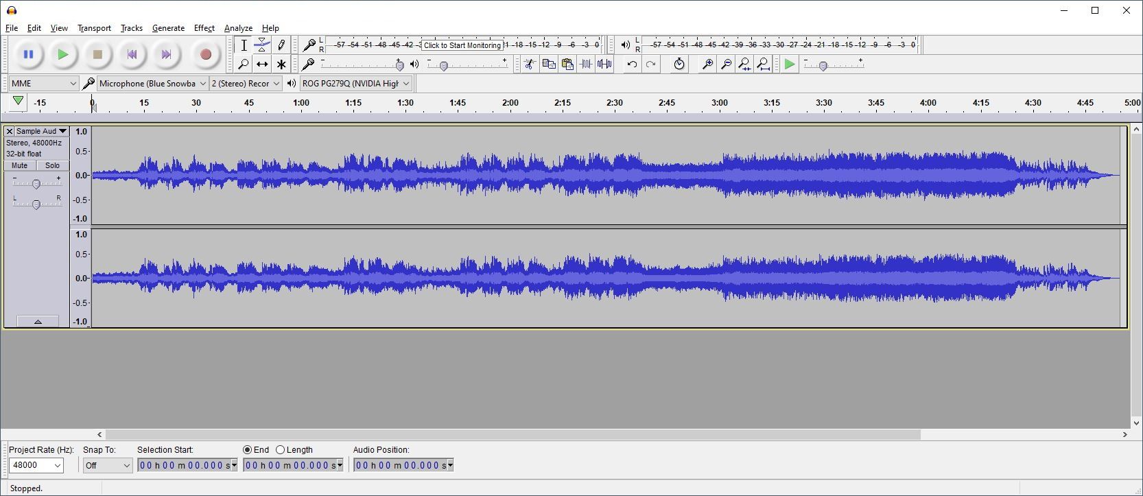Skip to start of the track
1143x496 pixels.
[x=132, y=54]
